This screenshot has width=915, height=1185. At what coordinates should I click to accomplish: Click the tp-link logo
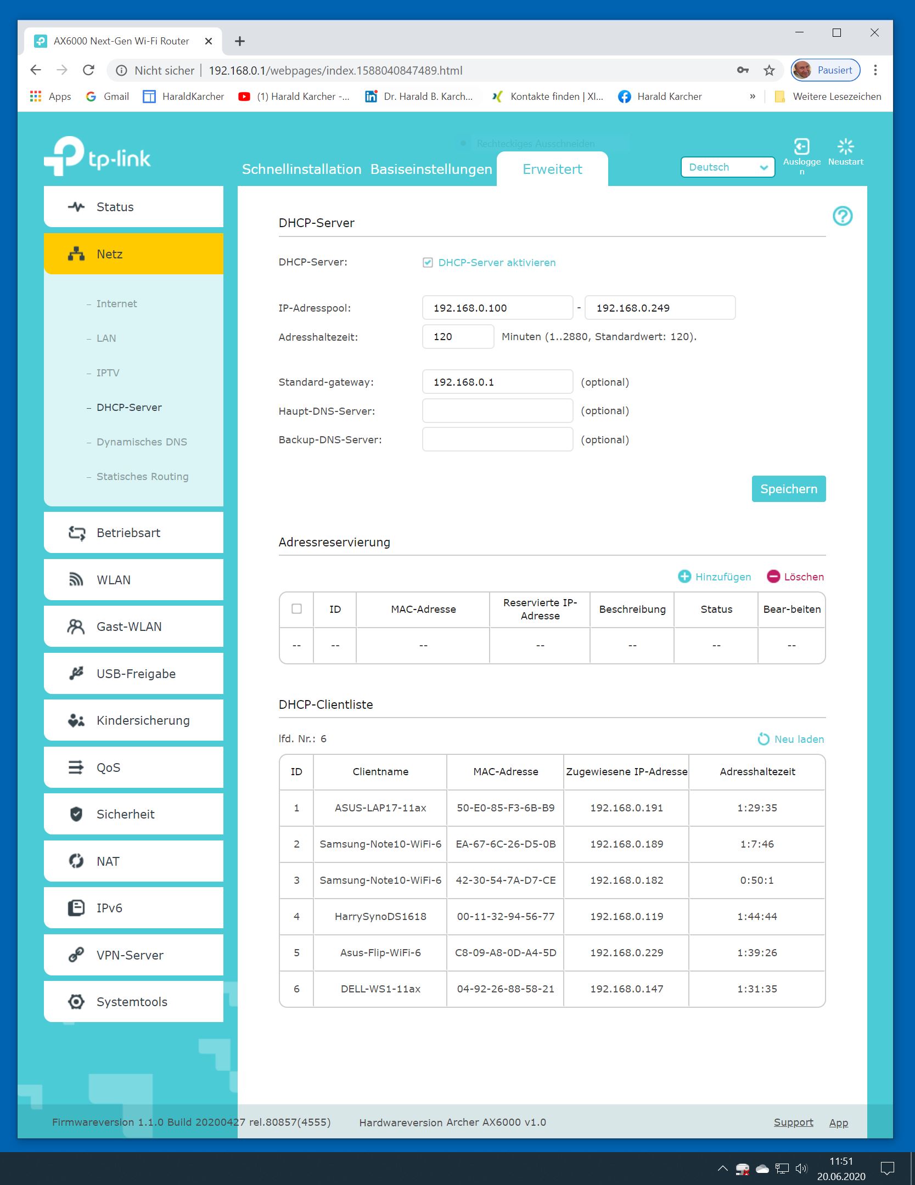97,156
